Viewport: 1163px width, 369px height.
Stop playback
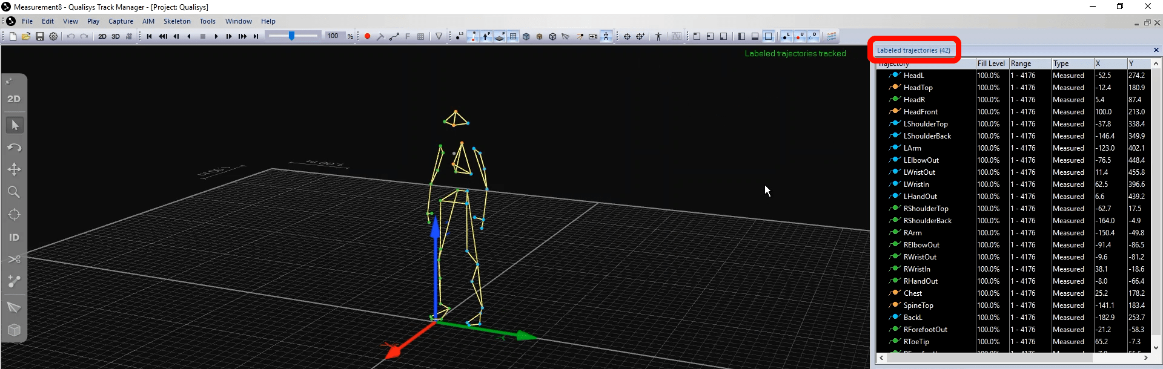pos(203,36)
